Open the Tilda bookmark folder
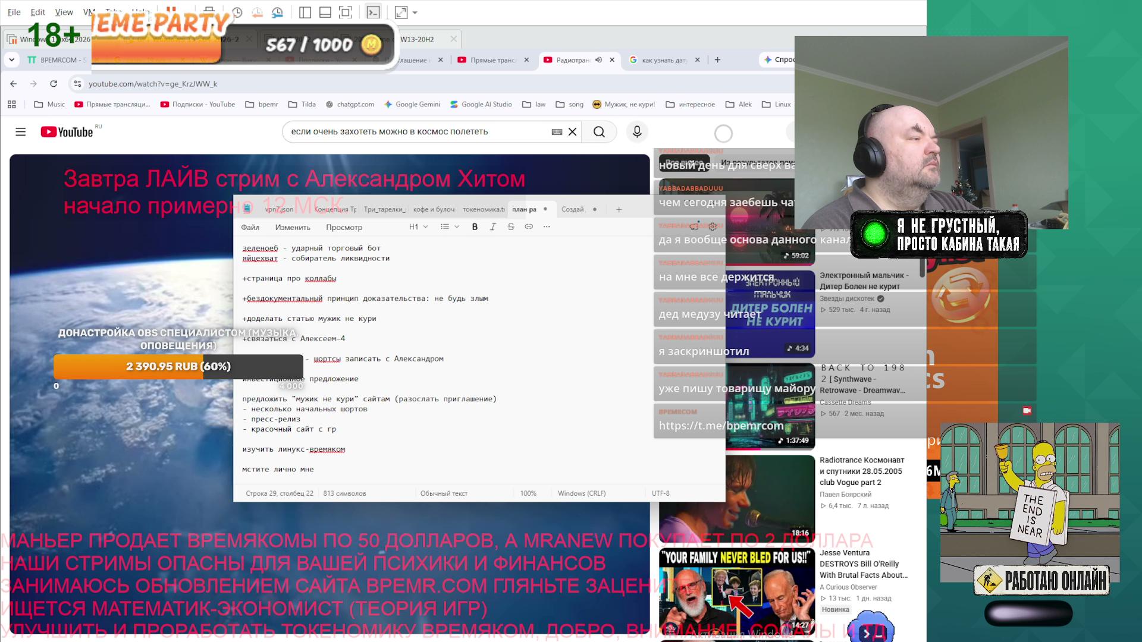The height and width of the screenshot is (642, 1142). click(x=302, y=105)
